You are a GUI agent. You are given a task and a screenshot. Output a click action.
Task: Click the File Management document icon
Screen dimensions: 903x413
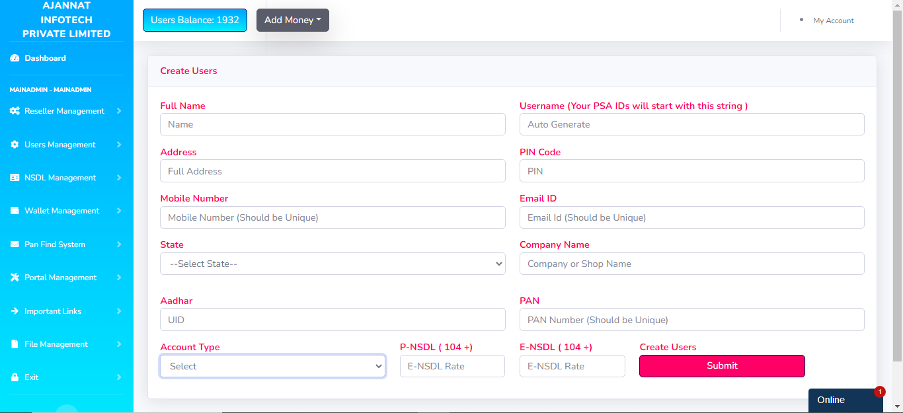coord(15,344)
